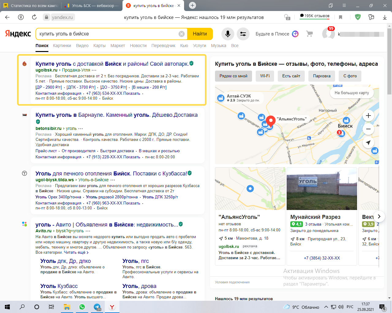Click the Найти search button
This screenshot has width=392, height=313.
pos(200,34)
